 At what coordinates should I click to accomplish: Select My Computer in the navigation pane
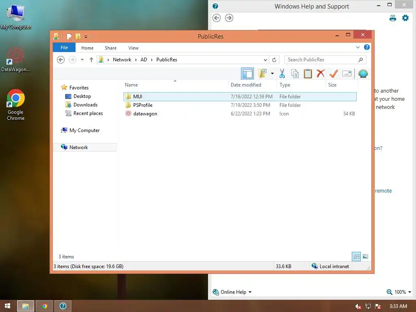pyautogui.click(x=84, y=130)
